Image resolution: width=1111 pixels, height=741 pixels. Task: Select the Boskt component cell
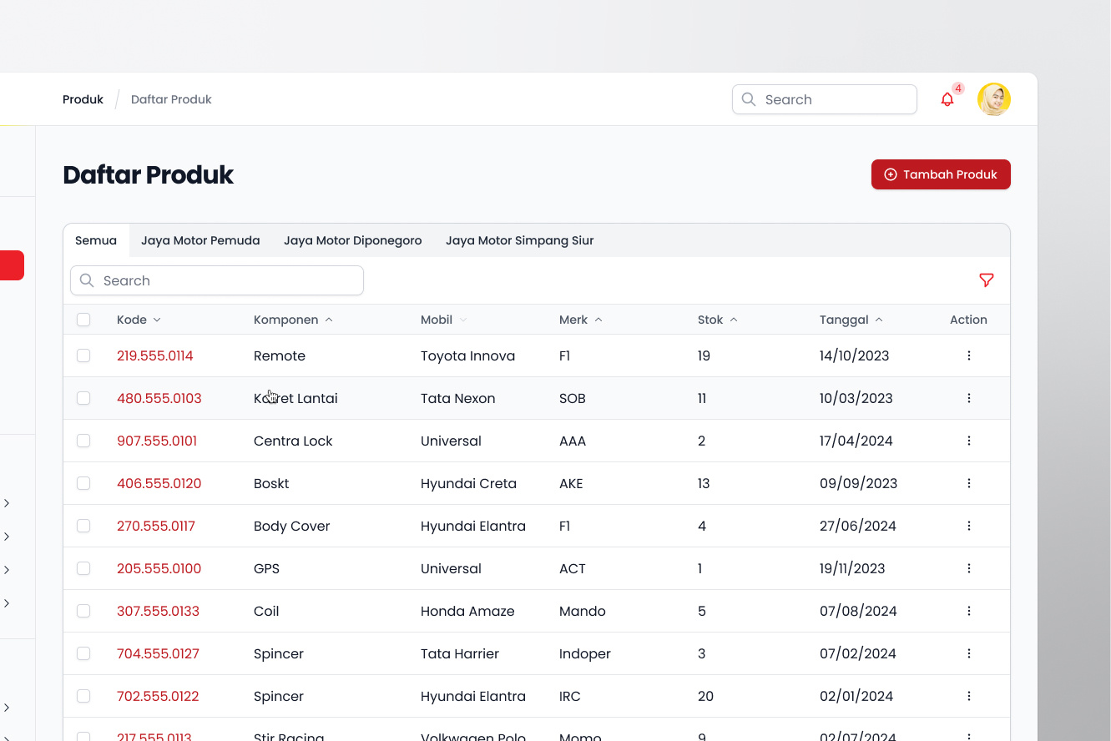click(271, 483)
